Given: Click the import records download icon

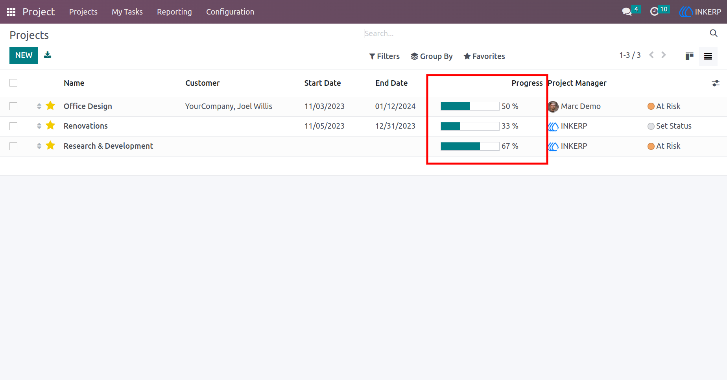Looking at the screenshot, I should coord(48,55).
